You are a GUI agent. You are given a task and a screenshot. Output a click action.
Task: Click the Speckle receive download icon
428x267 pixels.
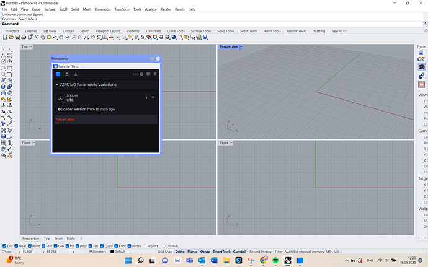tap(76, 74)
